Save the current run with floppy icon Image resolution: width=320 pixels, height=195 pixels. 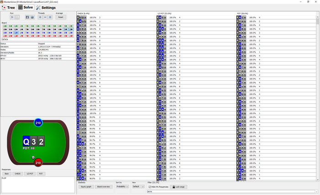tap(27, 17)
